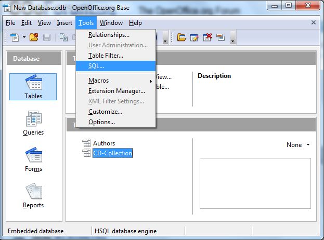Select Queries in the Database pane
This screenshot has height=240, width=324.
point(33,123)
